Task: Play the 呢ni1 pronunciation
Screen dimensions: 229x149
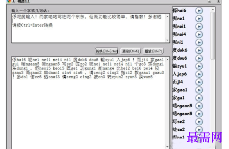Action: coord(199,42)
